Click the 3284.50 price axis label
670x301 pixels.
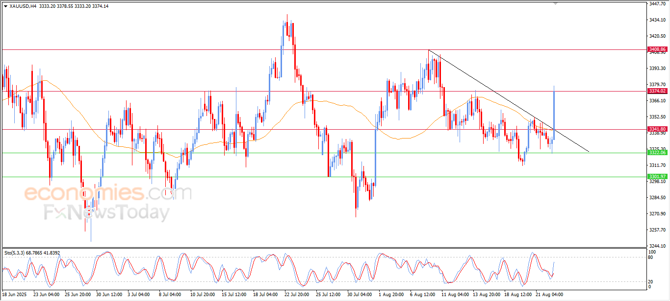tap(658, 198)
